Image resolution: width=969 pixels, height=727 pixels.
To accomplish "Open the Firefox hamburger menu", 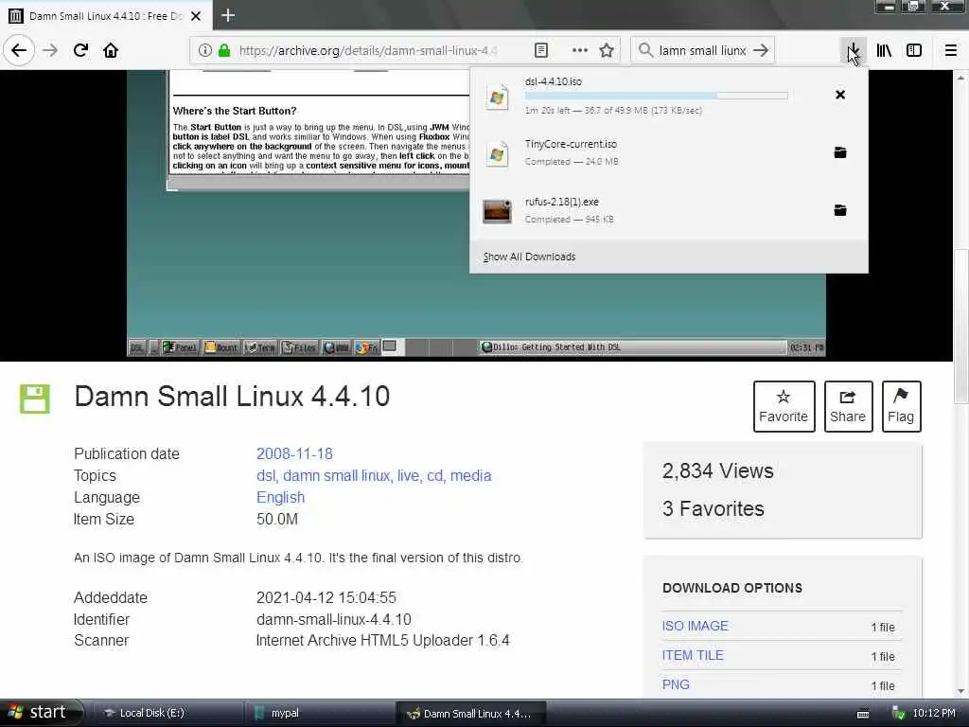I will [950, 50].
